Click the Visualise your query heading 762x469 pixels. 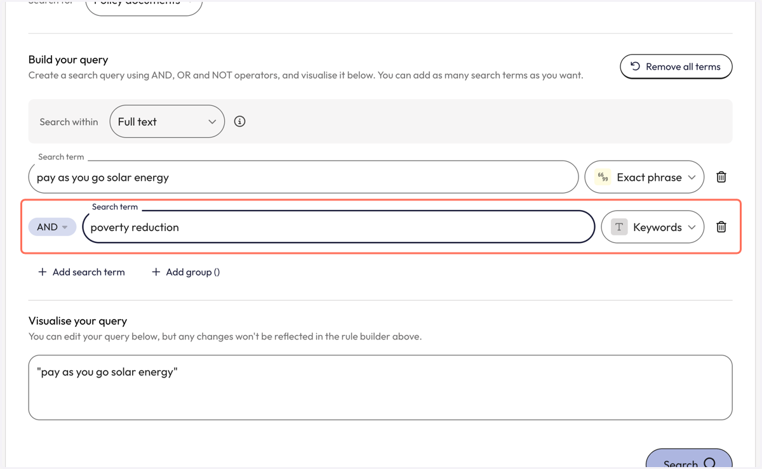(x=78, y=321)
